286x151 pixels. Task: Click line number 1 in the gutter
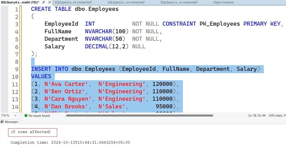tap(16, 9)
